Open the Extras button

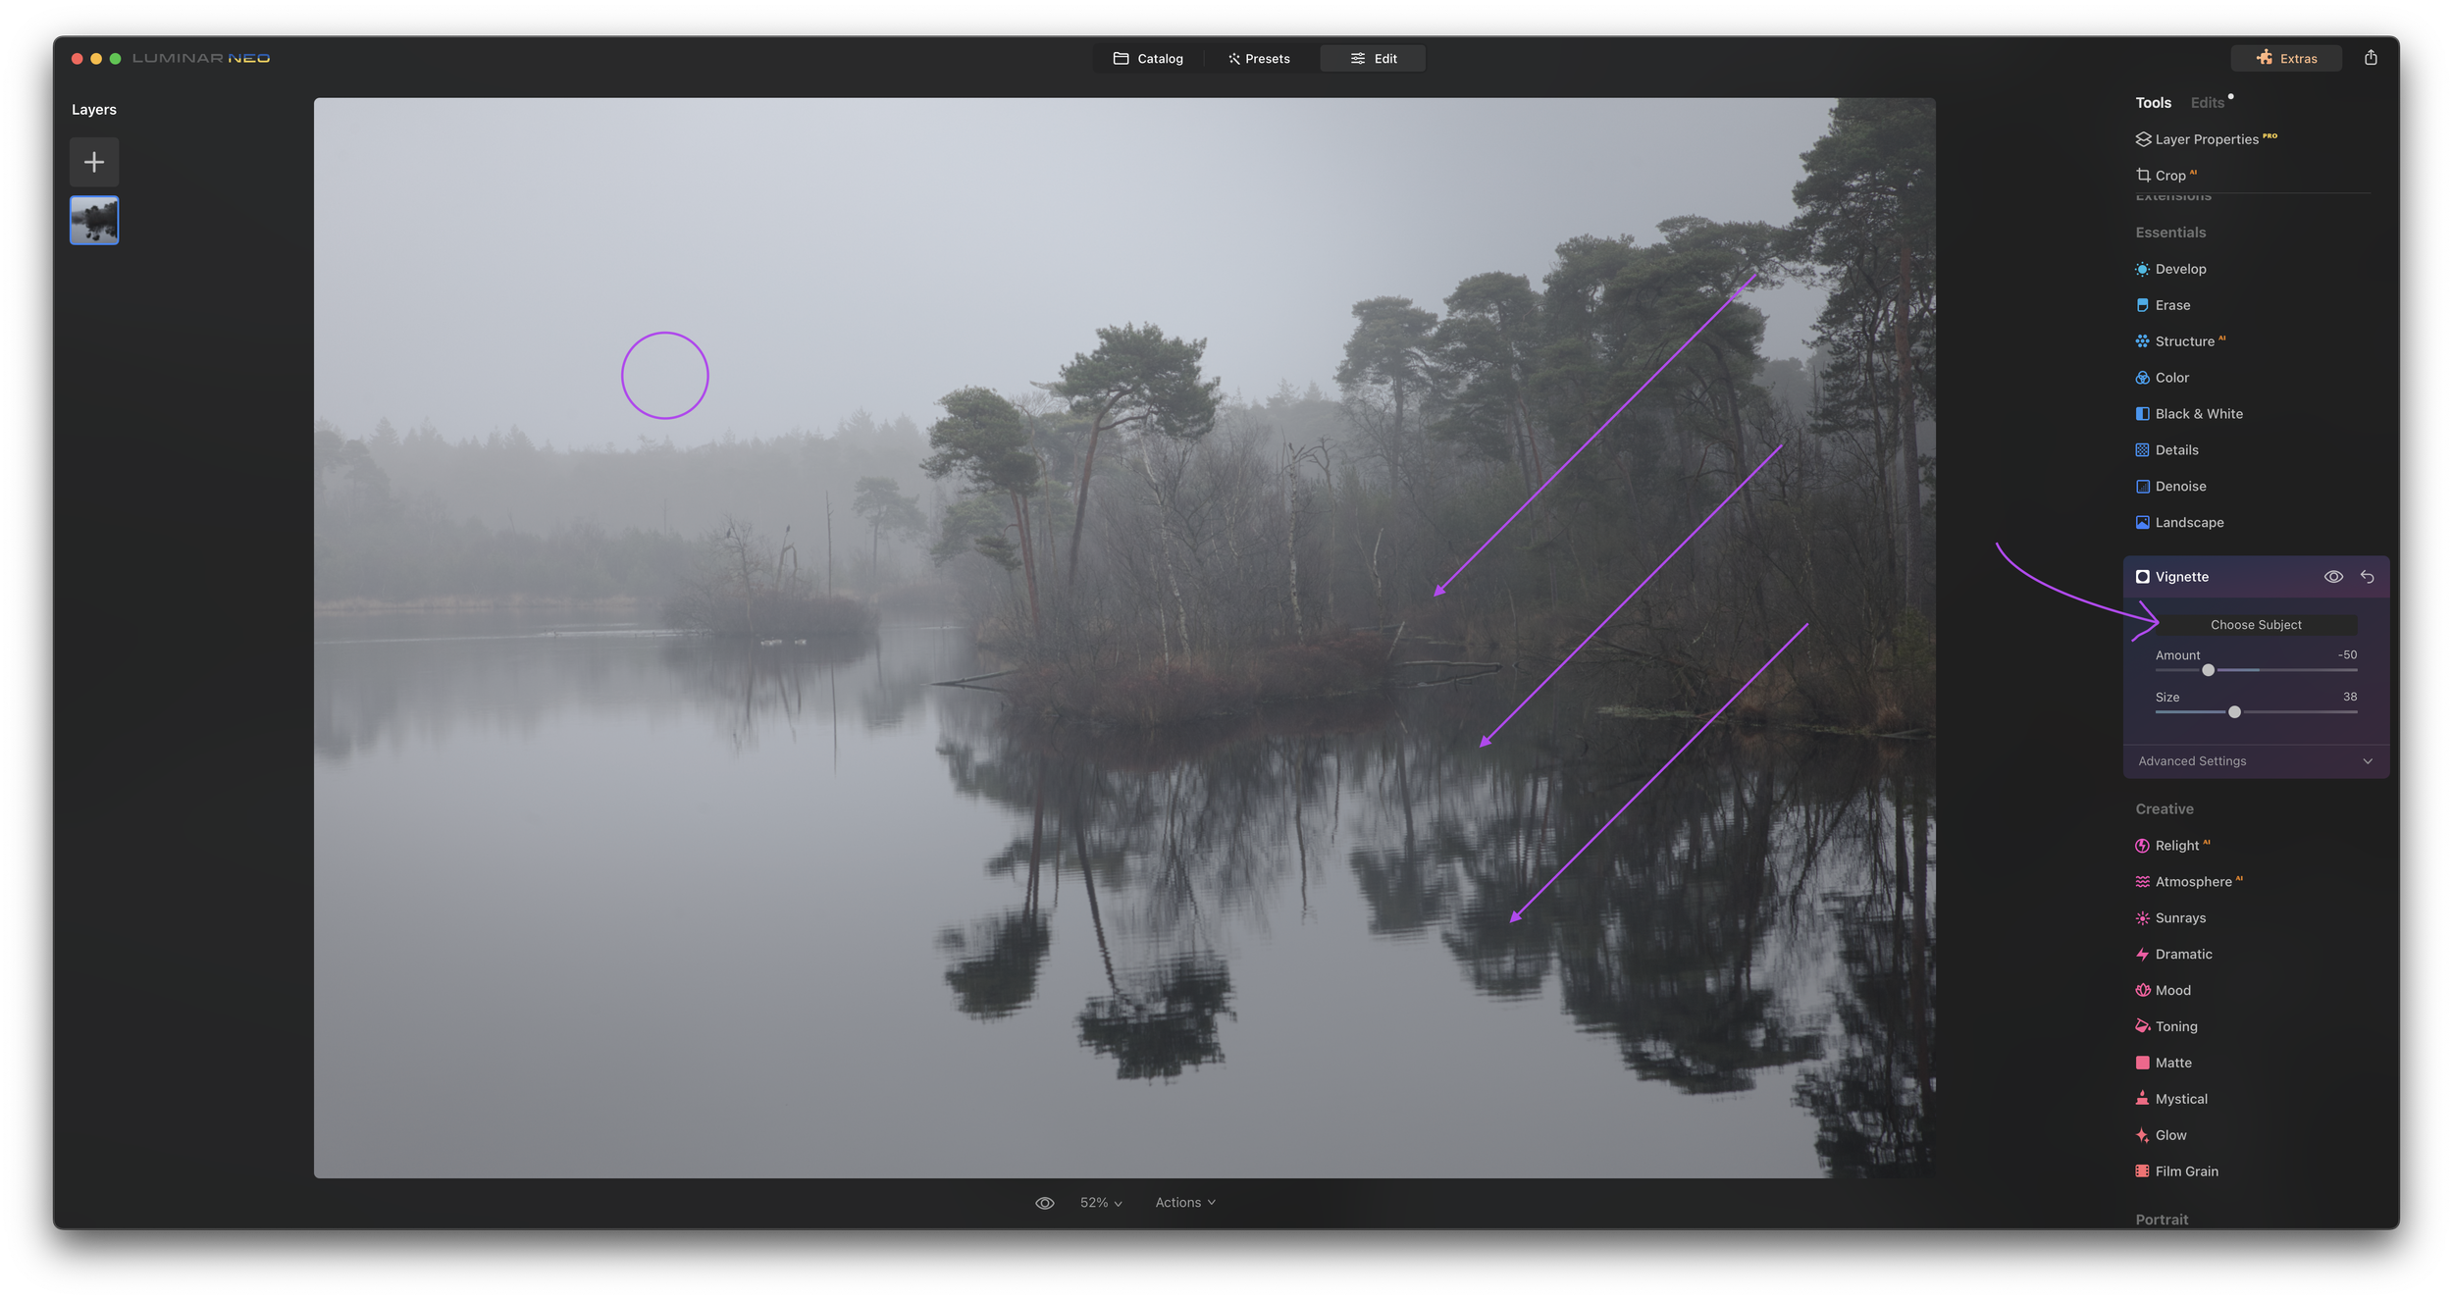(2285, 59)
